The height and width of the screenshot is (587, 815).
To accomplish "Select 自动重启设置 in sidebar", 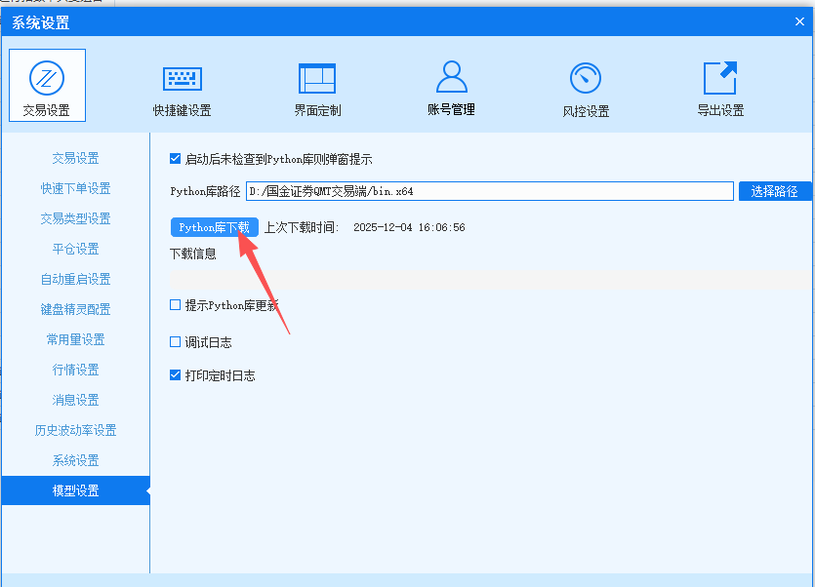I will coord(75,279).
